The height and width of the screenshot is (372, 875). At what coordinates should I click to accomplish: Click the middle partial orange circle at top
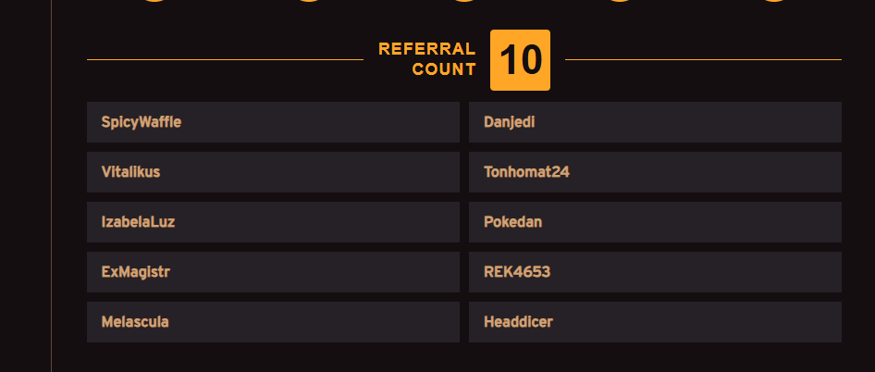(x=464, y=1)
